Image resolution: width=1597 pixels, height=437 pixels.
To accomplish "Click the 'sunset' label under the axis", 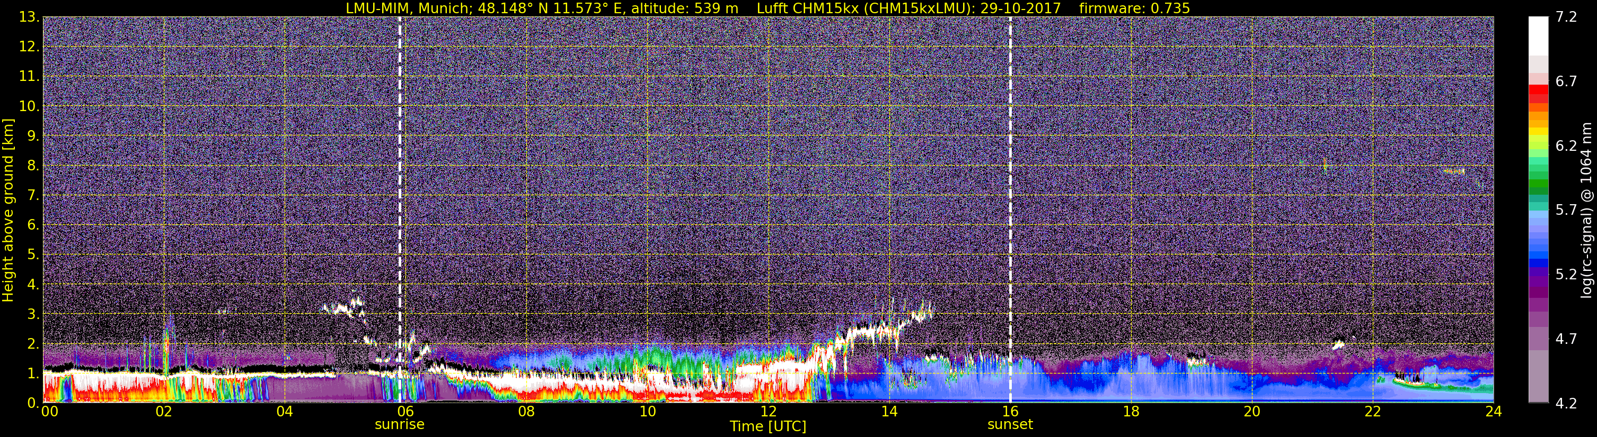I will coord(1011,425).
